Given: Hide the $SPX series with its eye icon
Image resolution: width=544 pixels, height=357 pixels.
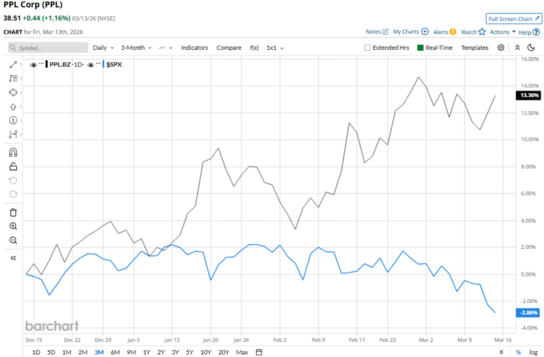Looking at the screenshot, I should [x=91, y=64].
